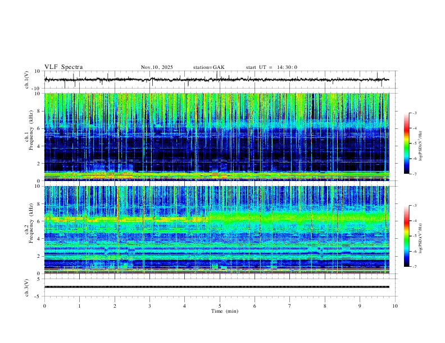
Task: Click the log(PSD) label beside ch.2 colorbar
Action: point(421,238)
